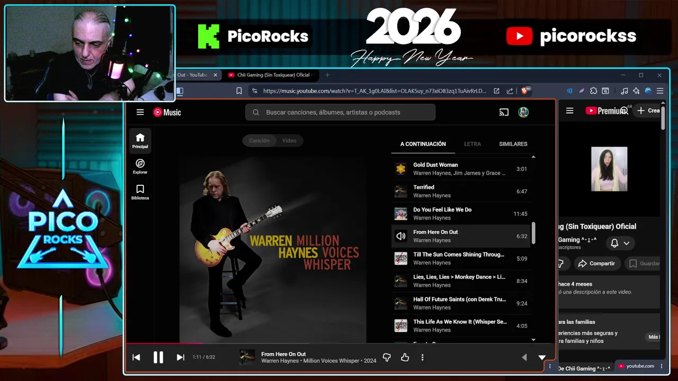Click the queue list scrollbar
The width and height of the screenshot is (678, 381).
pyautogui.click(x=533, y=233)
